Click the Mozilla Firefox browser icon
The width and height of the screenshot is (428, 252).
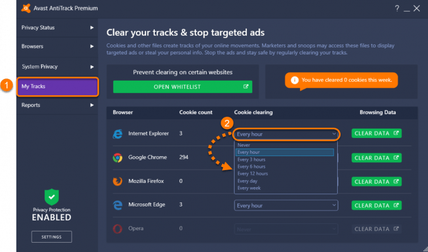coord(118,181)
